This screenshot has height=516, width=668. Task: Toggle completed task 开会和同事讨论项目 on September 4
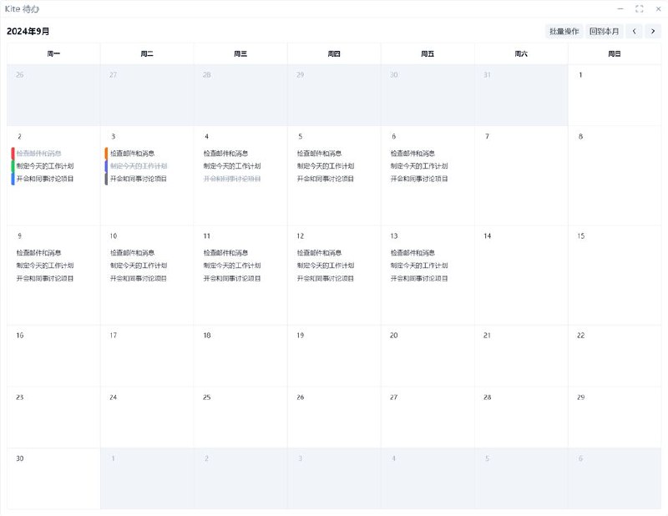pos(232,179)
